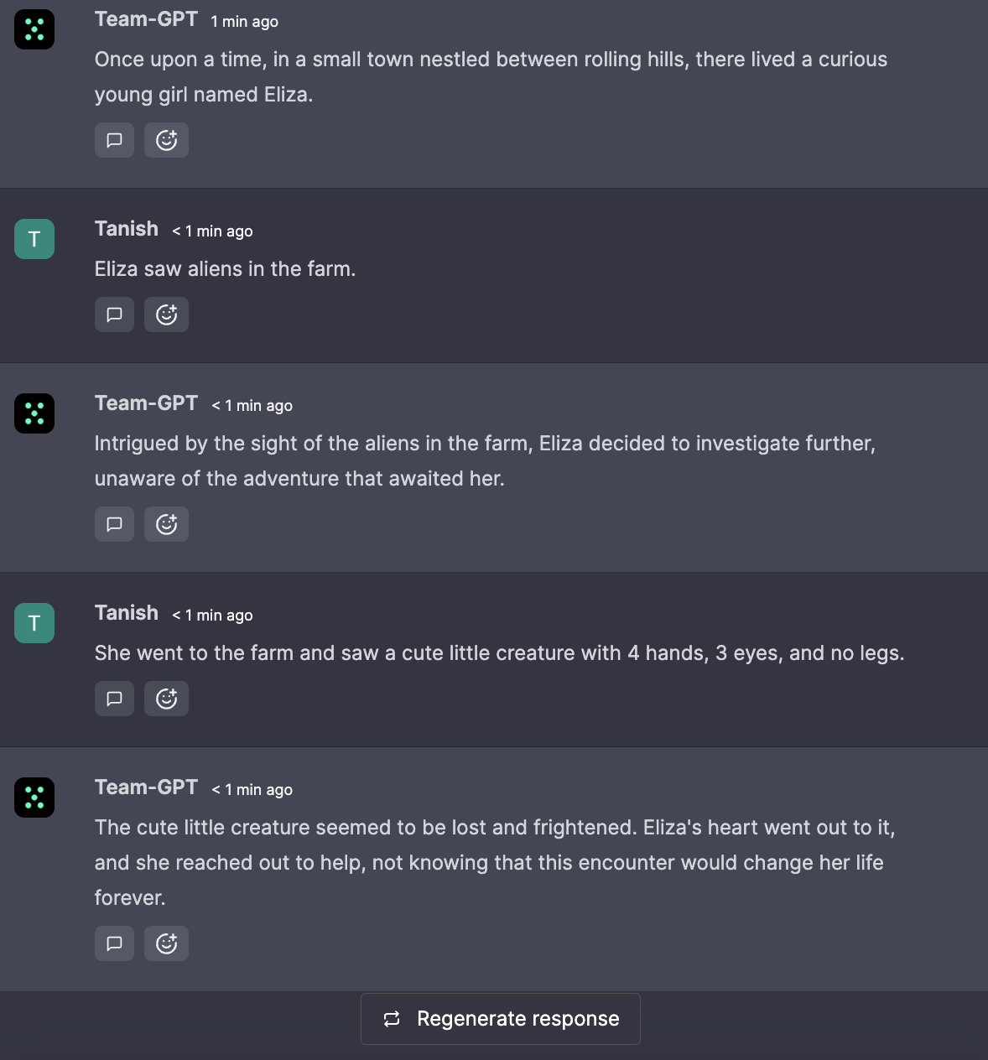React with emoji to "Intrigued by the sight" message
The height and width of the screenshot is (1060, 988).
coord(166,524)
